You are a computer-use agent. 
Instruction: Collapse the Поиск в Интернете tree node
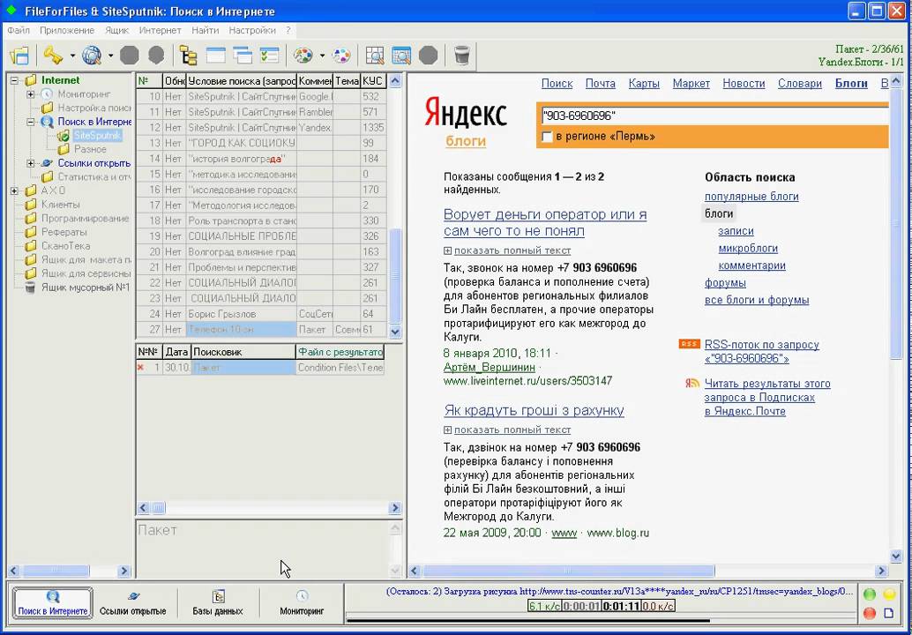coord(30,122)
